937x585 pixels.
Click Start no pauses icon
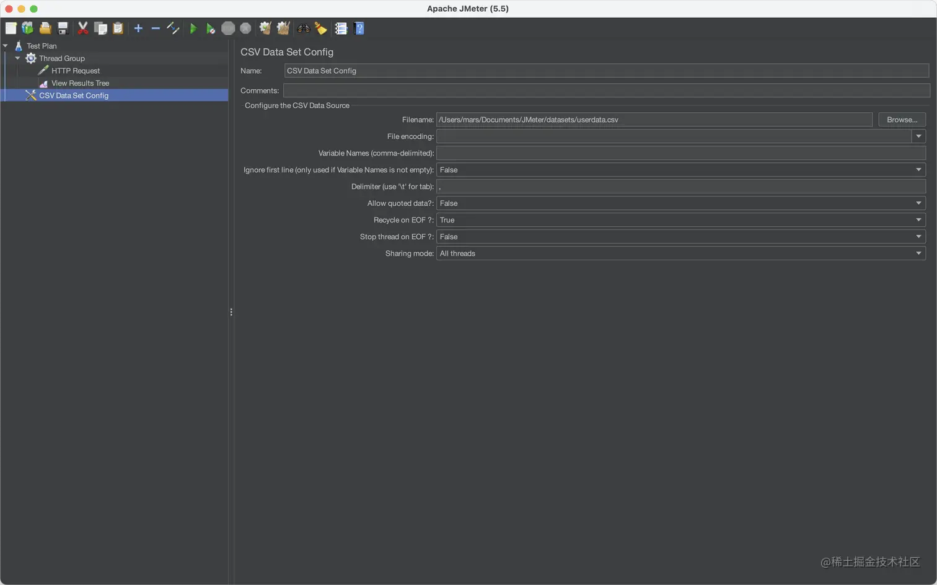point(211,28)
